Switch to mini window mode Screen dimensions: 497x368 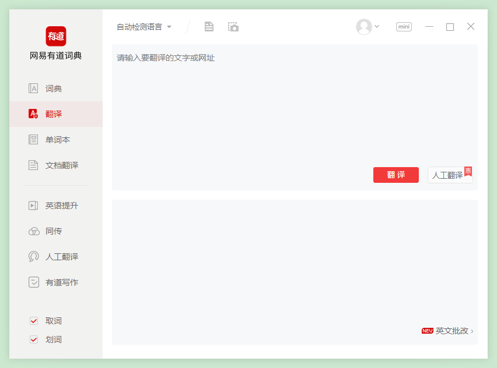(404, 26)
